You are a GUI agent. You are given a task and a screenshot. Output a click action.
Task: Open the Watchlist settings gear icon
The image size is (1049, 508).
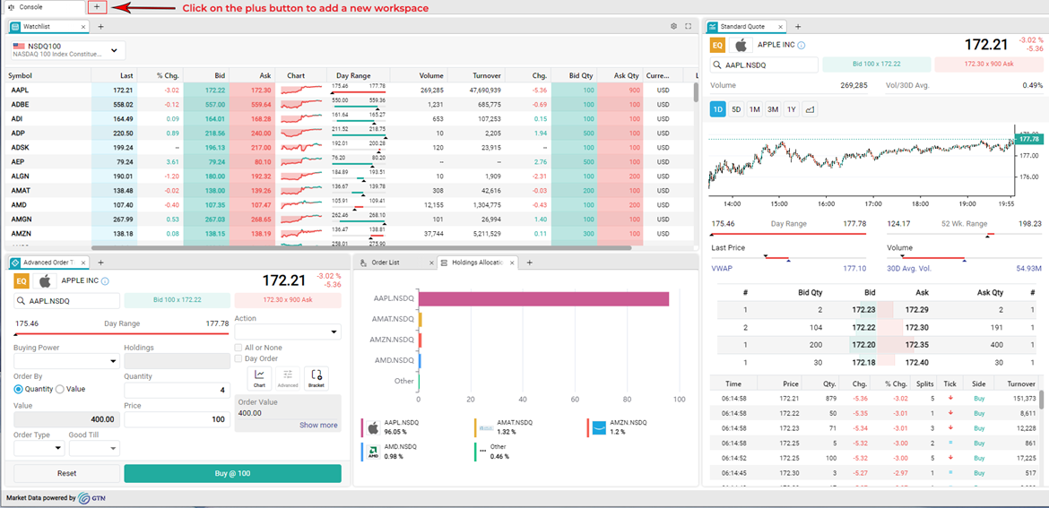pyautogui.click(x=673, y=27)
